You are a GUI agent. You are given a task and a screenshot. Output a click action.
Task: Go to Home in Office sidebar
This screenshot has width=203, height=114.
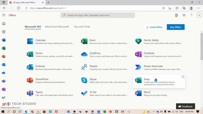click(3, 23)
